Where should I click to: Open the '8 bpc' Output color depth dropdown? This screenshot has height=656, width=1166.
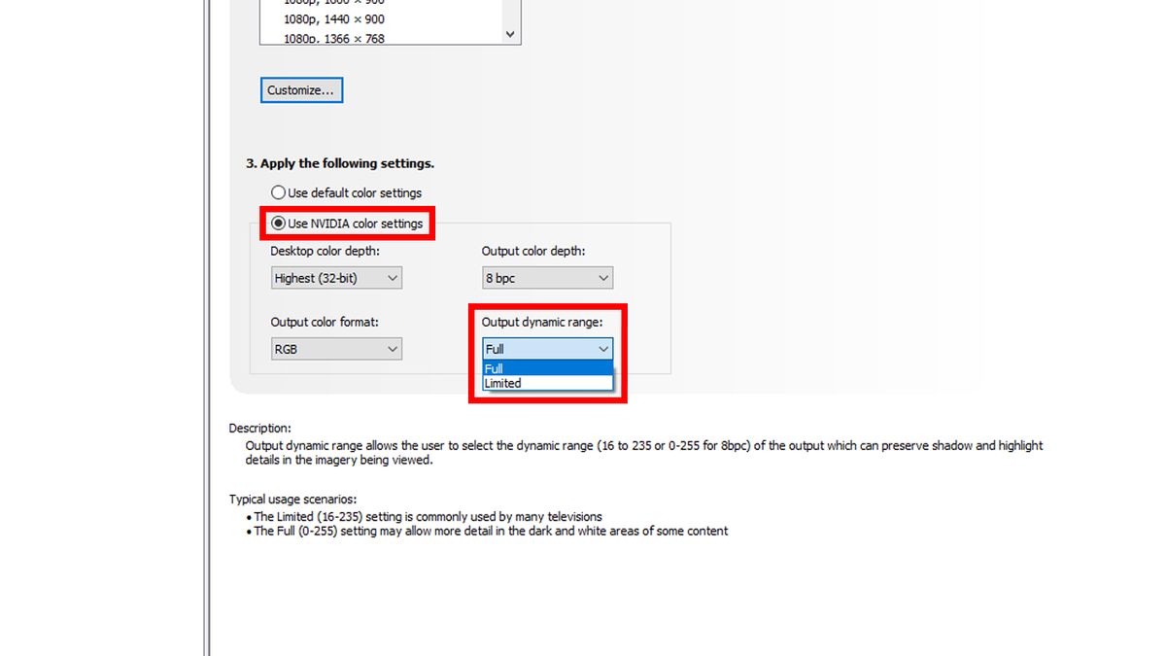click(547, 277)
